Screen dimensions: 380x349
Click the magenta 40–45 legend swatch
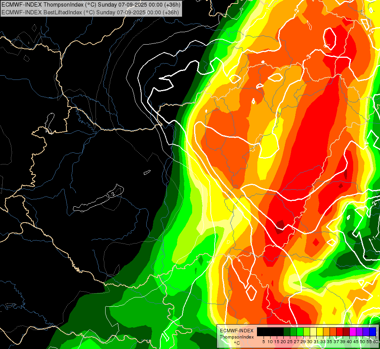[x=353, y=332]
